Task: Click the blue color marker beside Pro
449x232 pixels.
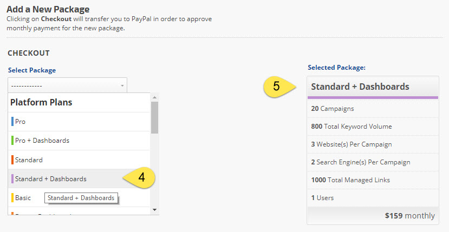Action: [x=12, y=122]
